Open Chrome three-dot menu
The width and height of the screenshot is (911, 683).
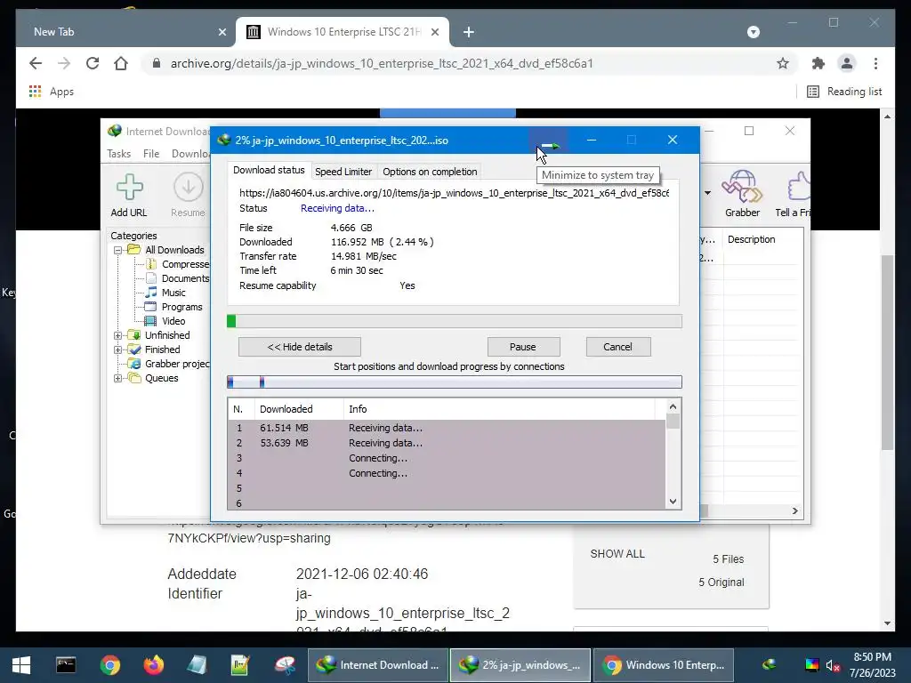point(875,63)
